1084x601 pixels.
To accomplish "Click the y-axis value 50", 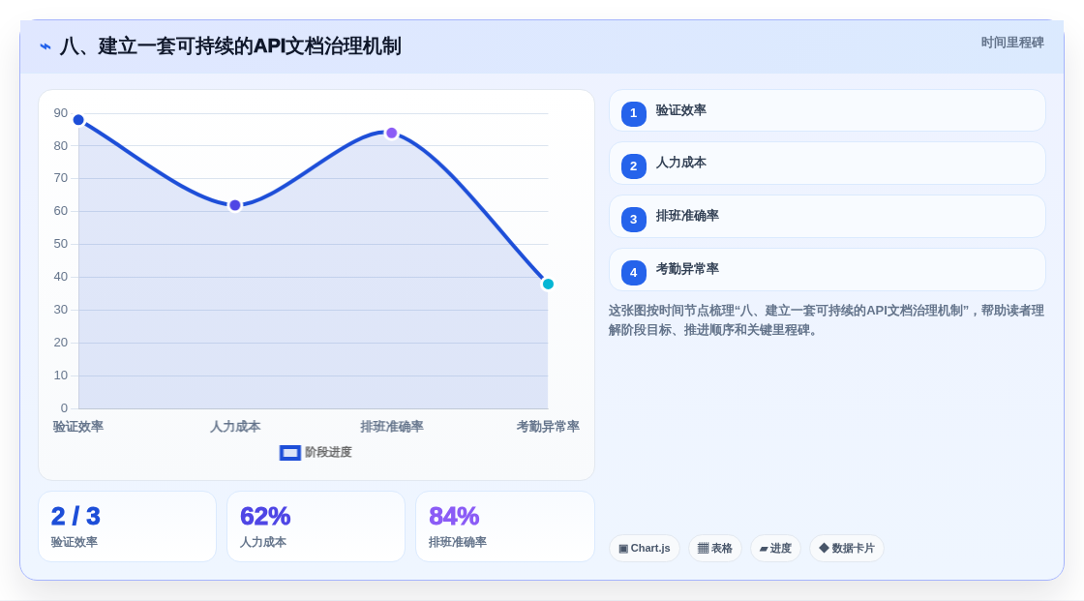I will coord(61,244).
